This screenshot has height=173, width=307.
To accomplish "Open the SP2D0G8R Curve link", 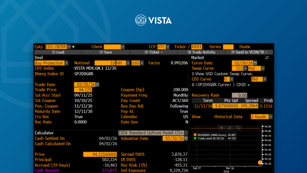I will [x=213, y=85].
